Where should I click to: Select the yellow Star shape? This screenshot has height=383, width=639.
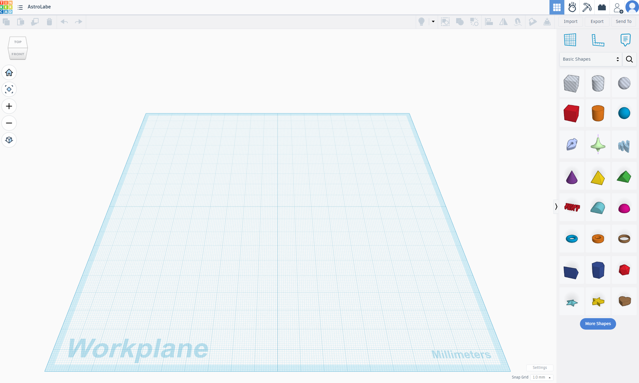[598, 301]
